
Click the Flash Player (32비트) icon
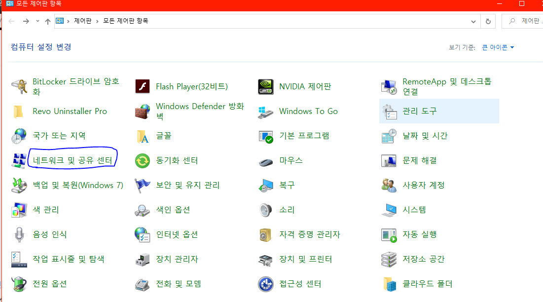[x=143, y=86]
